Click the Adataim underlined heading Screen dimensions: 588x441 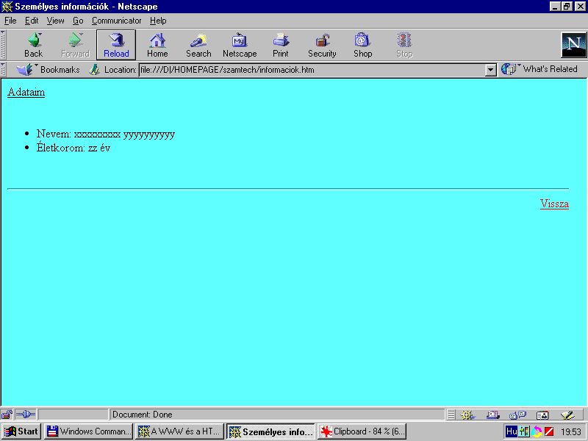click(26, 93)
